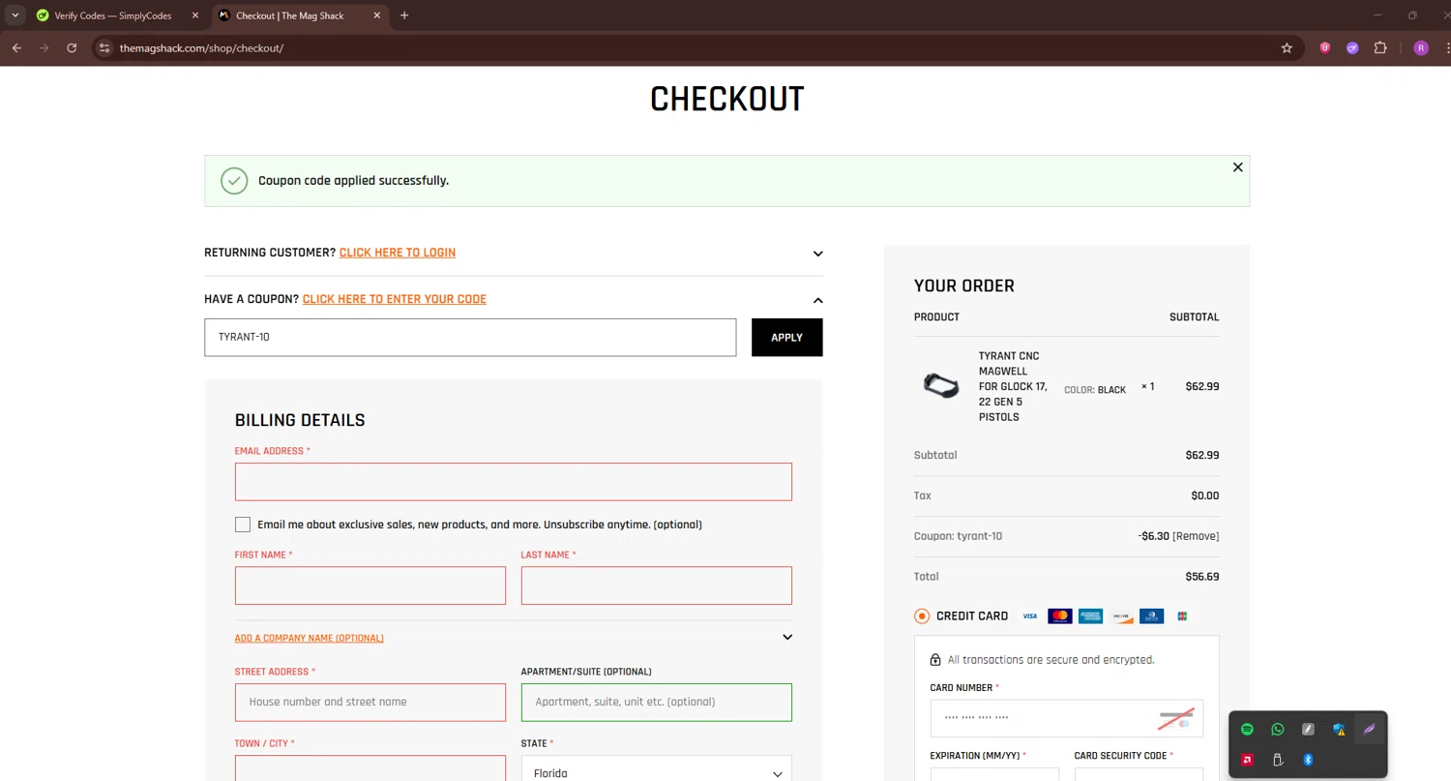
Task: Open Windows Security shield tray icon
Action: tap(1339, 730)
